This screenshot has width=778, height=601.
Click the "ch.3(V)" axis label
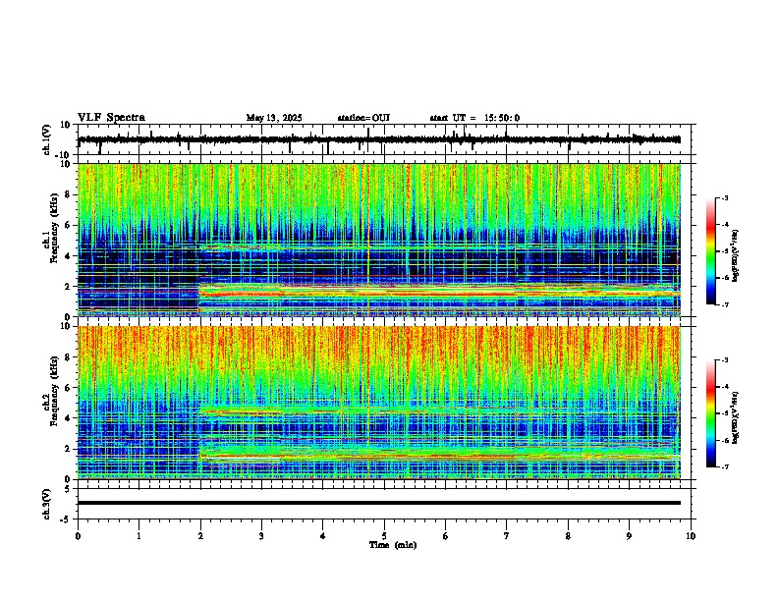pyautogui.click(x=47, y=504)
